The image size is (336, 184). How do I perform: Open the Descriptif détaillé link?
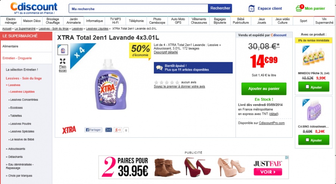pos(166,52)
